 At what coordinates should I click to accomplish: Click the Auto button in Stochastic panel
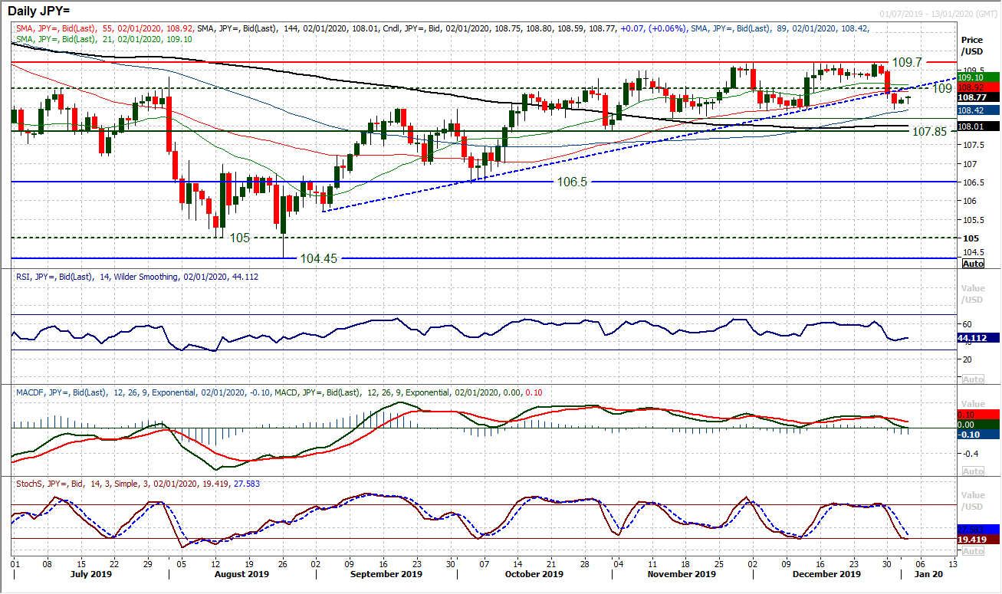(972, 551)
